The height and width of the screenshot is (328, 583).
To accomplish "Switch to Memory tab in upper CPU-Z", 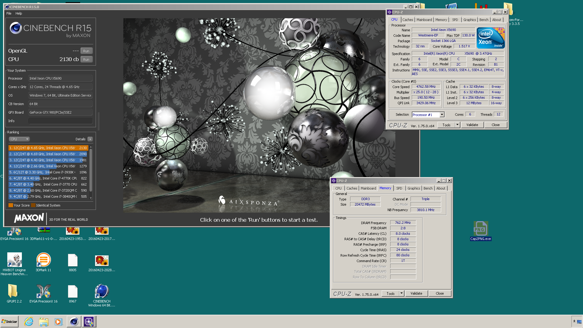I will click(441, 20).
